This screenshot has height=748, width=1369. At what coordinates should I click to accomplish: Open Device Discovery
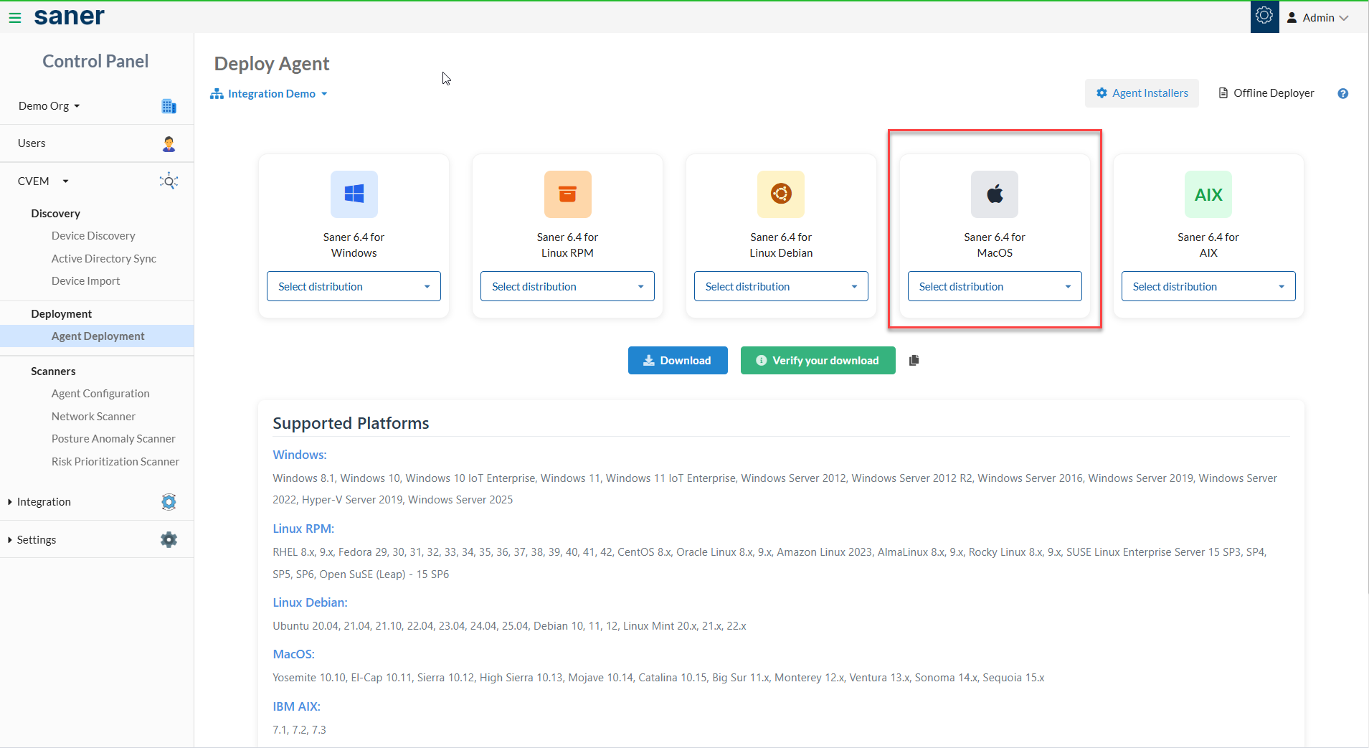click(93, 236)
